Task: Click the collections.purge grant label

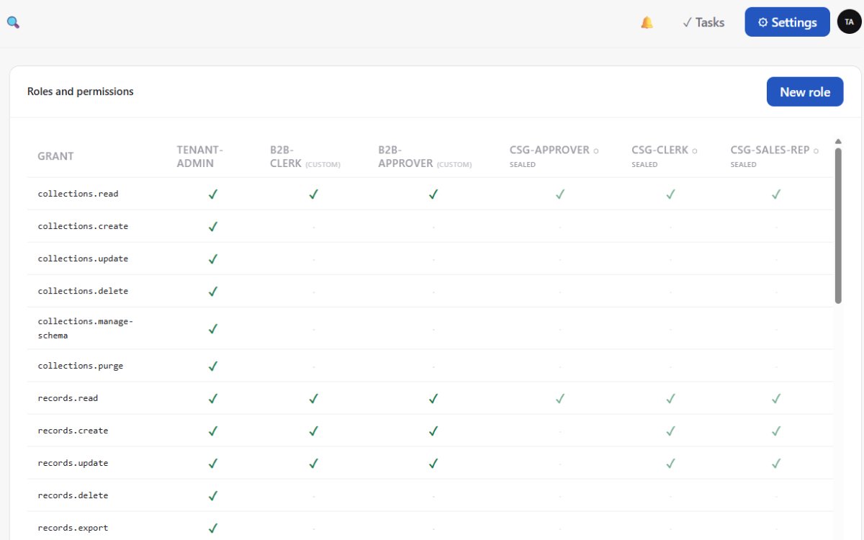Action: (81, 366)
